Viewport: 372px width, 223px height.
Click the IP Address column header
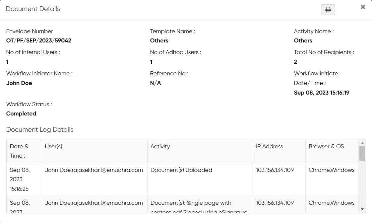[269, 146]
